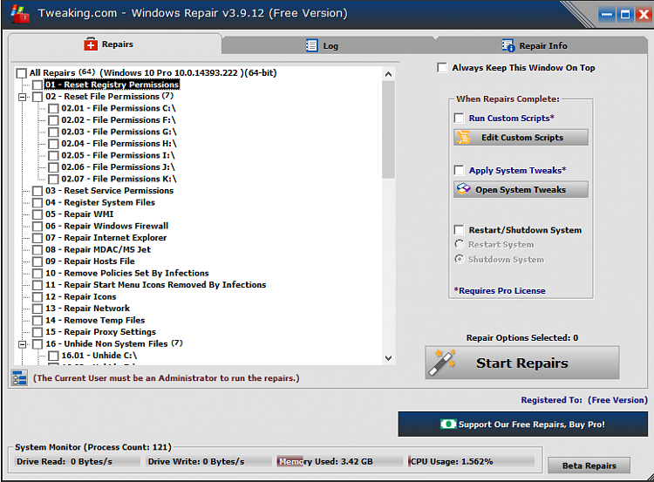This screenshot has height=482, width=654.
Task: Select the Shutdown System radio button
Action: (460, 259)
